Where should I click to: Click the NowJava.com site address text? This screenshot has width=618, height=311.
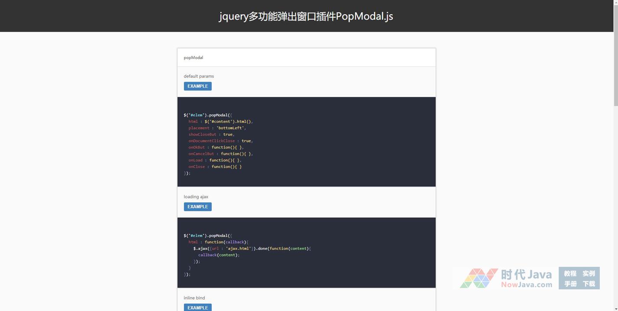(526, 285)
